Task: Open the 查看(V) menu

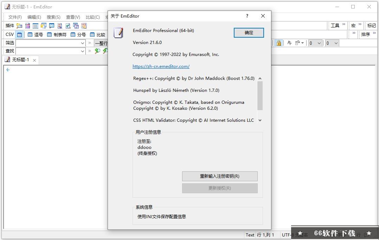Action: (73, 17)
